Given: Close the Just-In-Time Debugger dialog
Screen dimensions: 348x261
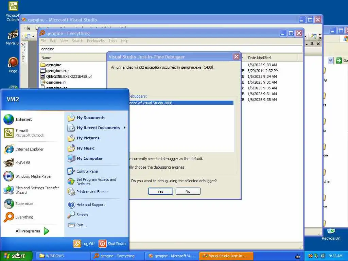Looking at the screenshot, I should 236,57.
